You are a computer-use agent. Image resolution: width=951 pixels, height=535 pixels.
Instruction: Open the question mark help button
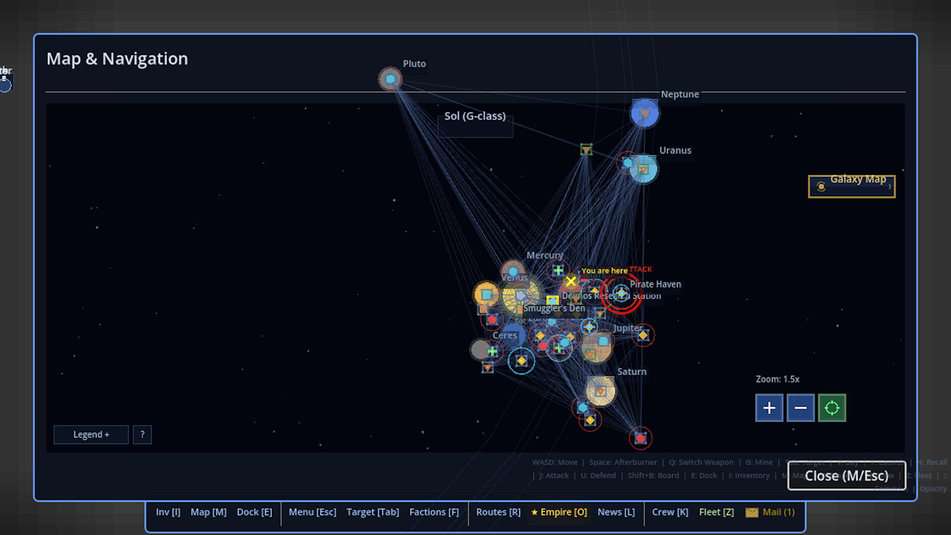143,434
